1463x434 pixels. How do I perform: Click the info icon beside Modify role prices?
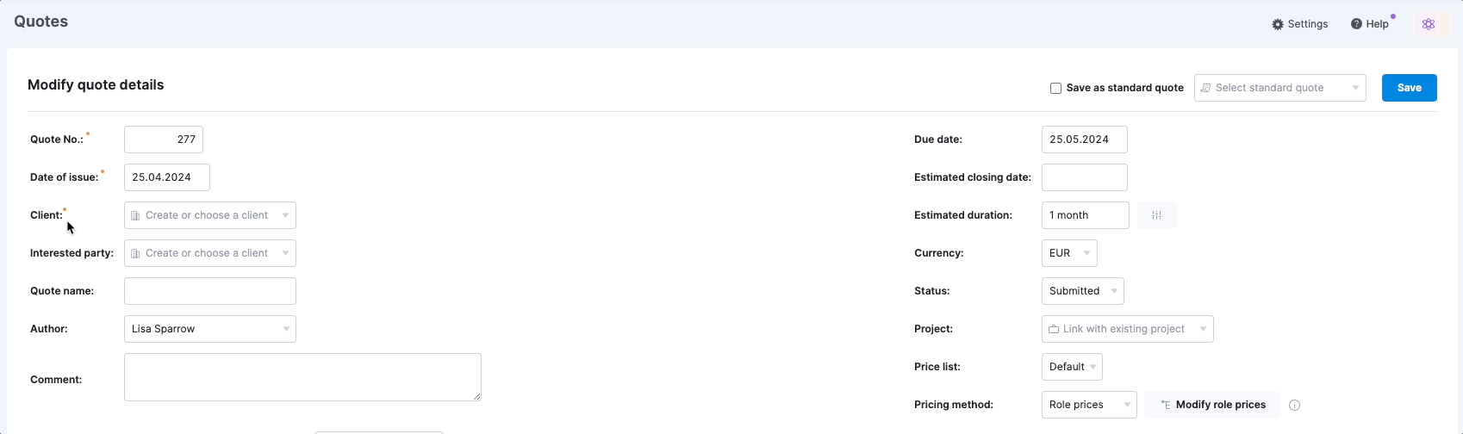point(1294,405)
